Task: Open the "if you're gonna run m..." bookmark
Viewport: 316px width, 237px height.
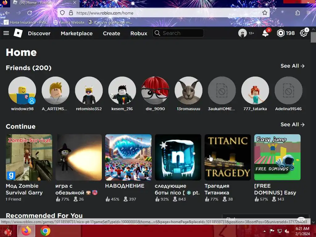Action: [110, 22]
